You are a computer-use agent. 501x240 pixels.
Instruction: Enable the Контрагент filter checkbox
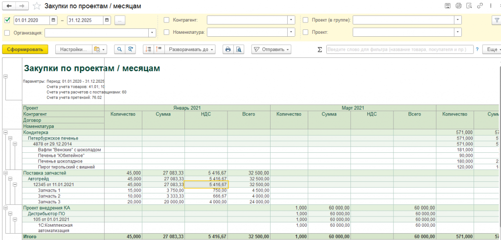pos(166,20)
